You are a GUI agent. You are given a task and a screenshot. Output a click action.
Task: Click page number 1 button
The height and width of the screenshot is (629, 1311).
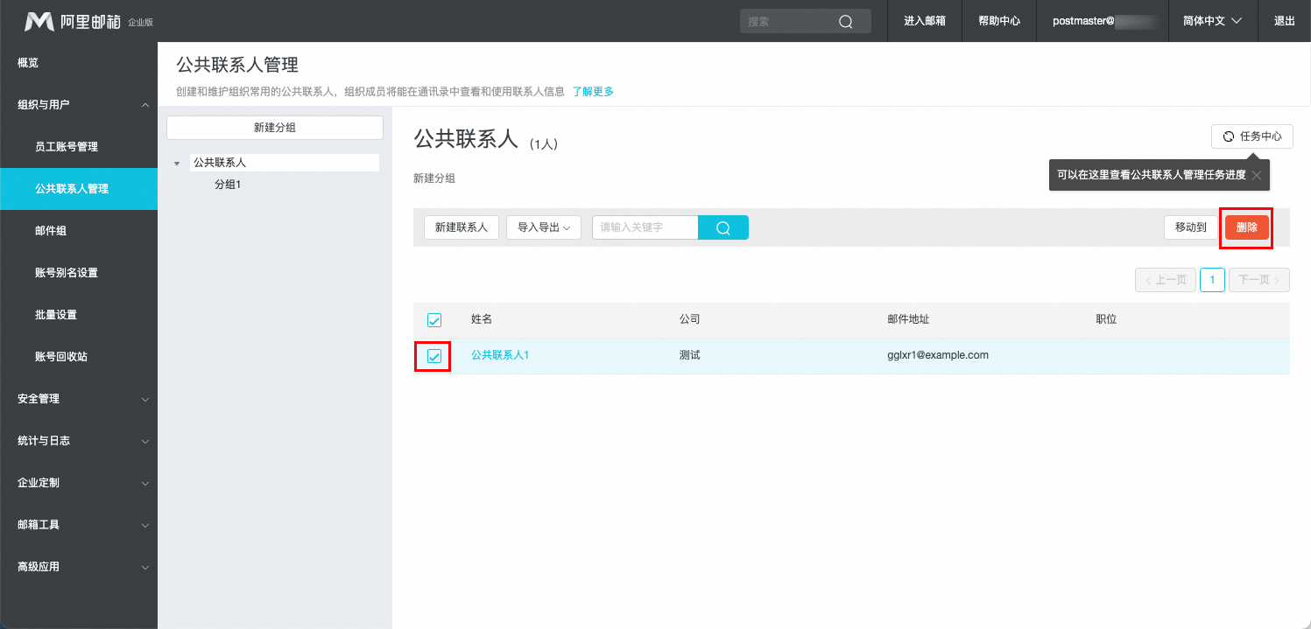[x=1212, y=280]
